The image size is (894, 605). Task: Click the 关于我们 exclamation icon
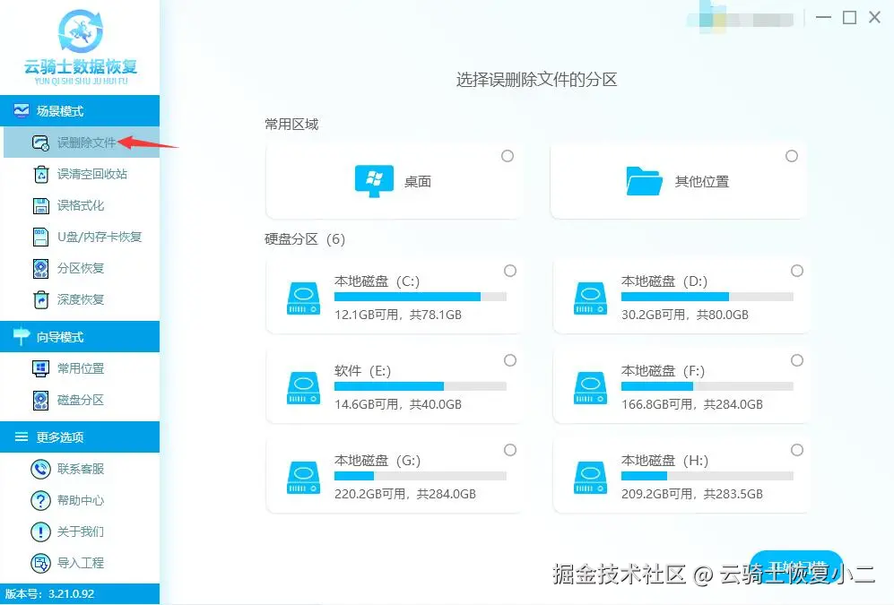(x=40, y=532)
